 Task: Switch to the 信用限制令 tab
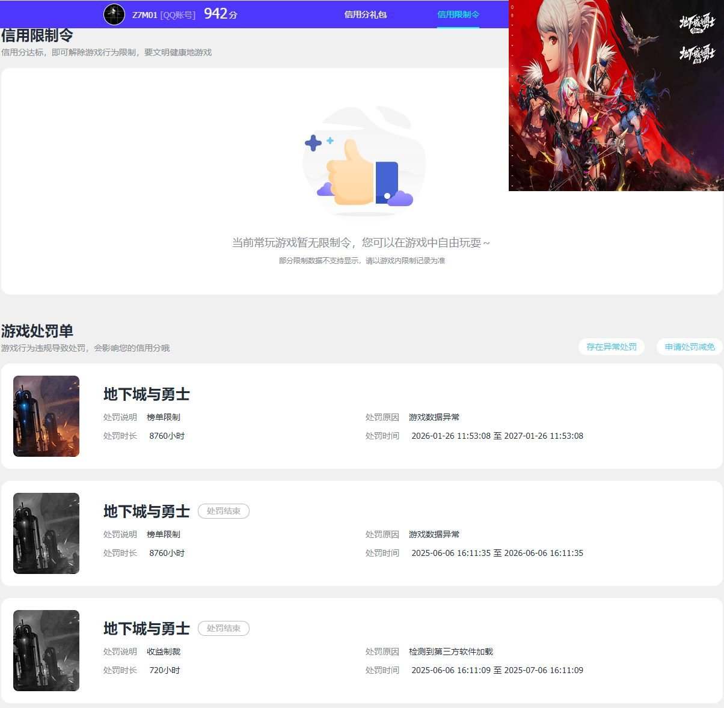pos(458,14)
